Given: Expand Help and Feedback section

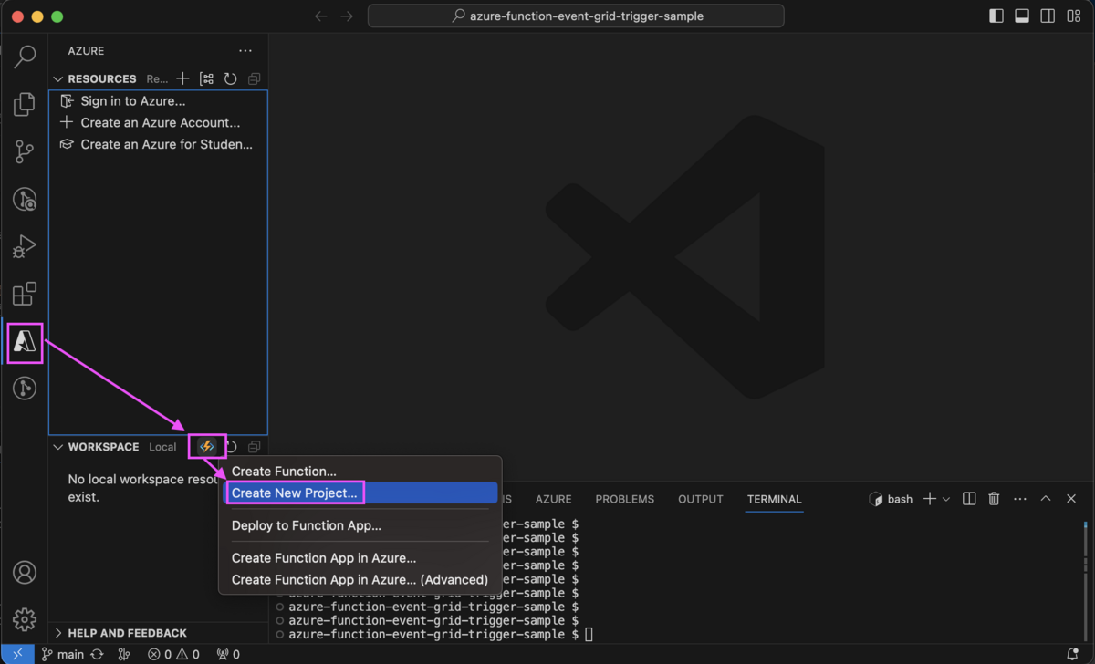Looking at the screenshot, I should pos(57,632).
